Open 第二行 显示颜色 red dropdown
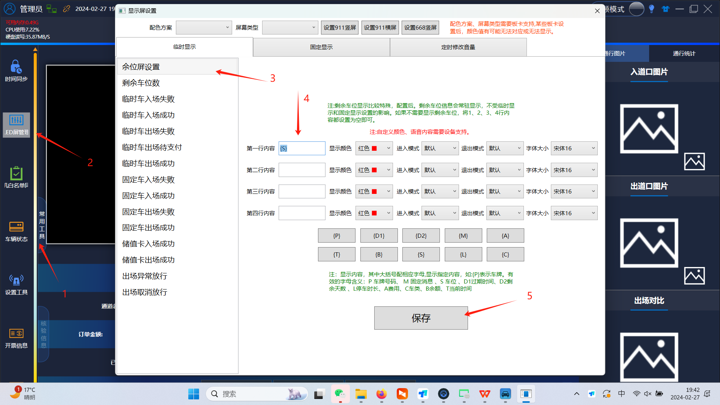The height and width of the screenshot is (405, 720). click(x=374, y=170)
